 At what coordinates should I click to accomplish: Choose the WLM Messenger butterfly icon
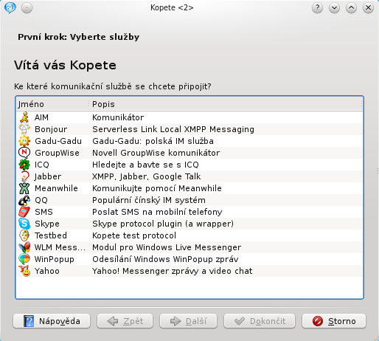tap(24, 247)
